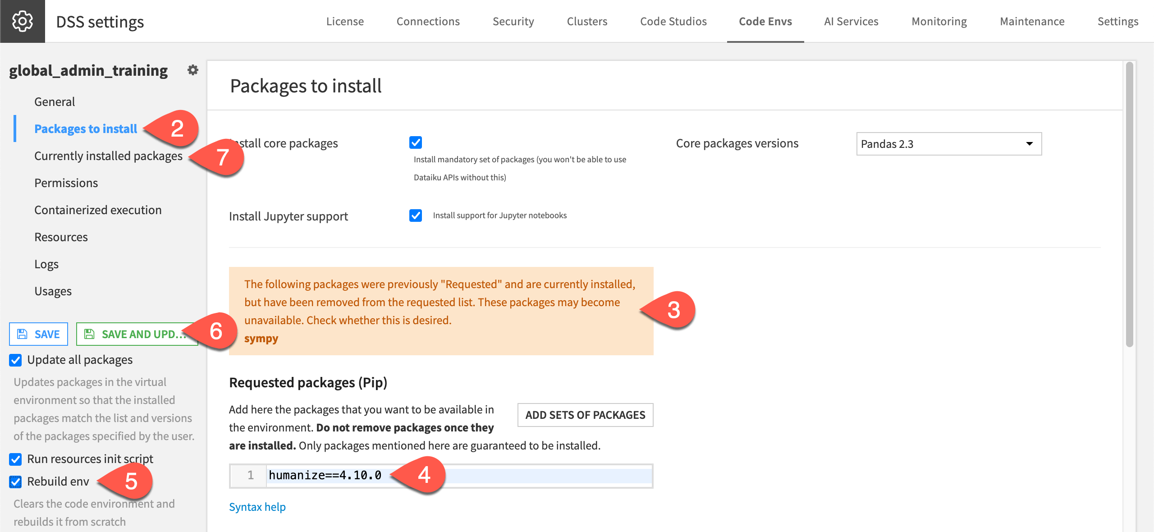Uncheck Update all packages
1154x532 pixels.
tap(16, 360)
